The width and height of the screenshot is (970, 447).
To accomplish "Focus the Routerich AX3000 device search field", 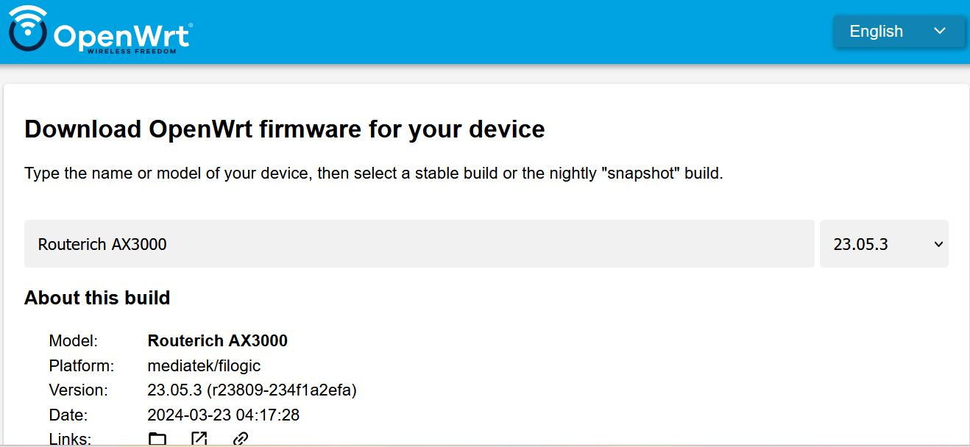I will [x=419, y=244].
